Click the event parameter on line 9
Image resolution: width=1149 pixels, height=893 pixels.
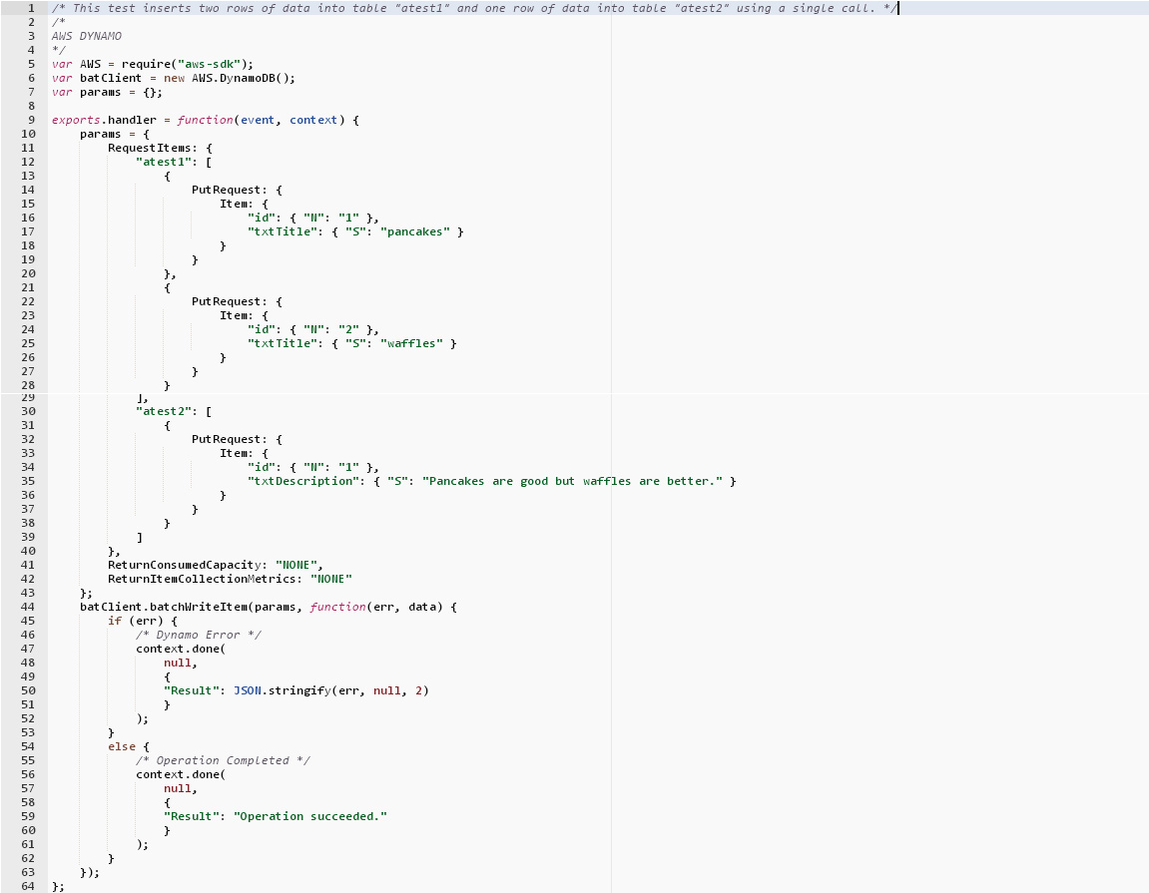(x=258, y=120)
